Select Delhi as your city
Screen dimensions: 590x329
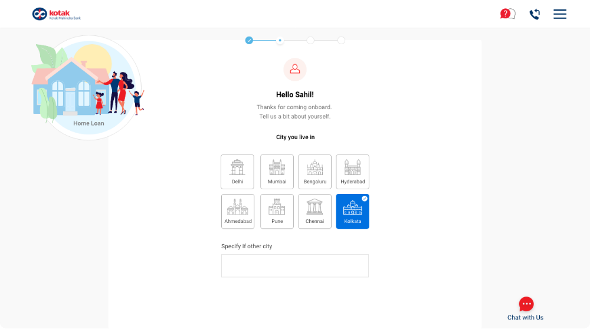pos(237,172)
